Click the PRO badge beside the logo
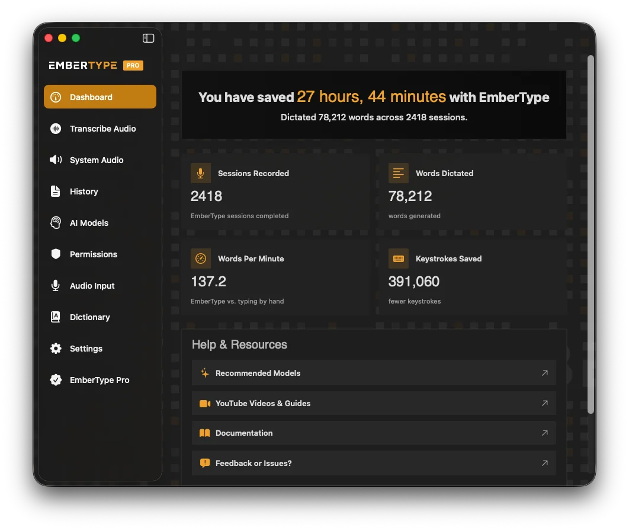 click(x=133, y=65)
